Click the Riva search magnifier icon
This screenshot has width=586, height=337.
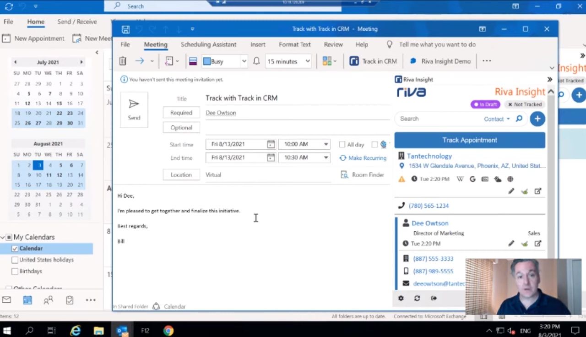click(519, 119)
